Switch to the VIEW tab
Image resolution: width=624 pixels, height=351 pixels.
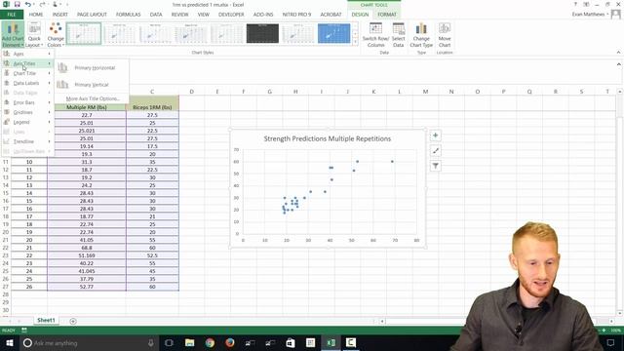click(x=204, y=15)
